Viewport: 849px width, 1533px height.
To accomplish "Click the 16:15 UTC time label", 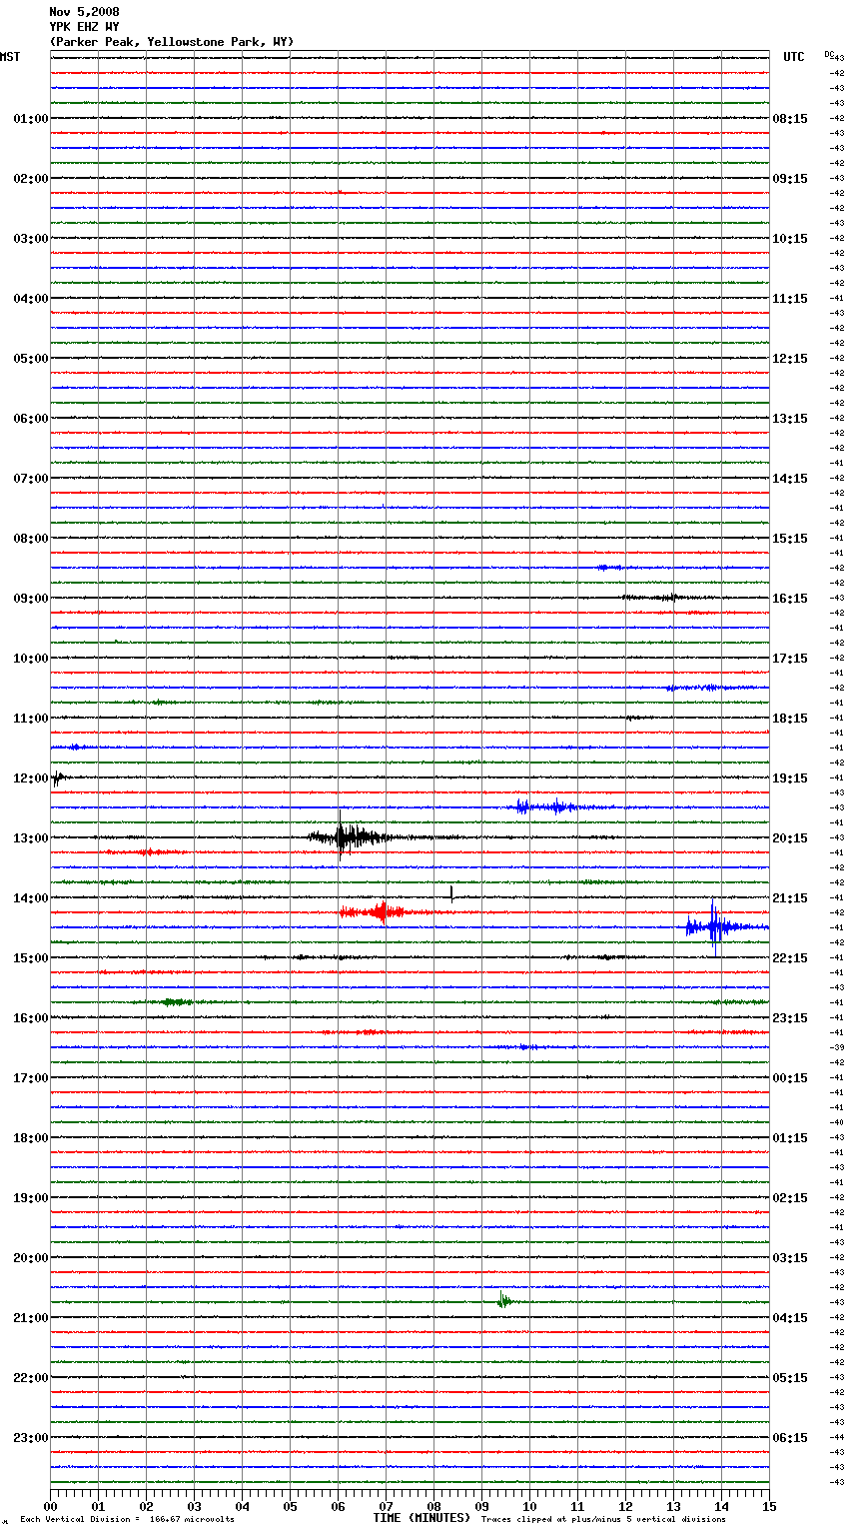I will tap(790, 599).
